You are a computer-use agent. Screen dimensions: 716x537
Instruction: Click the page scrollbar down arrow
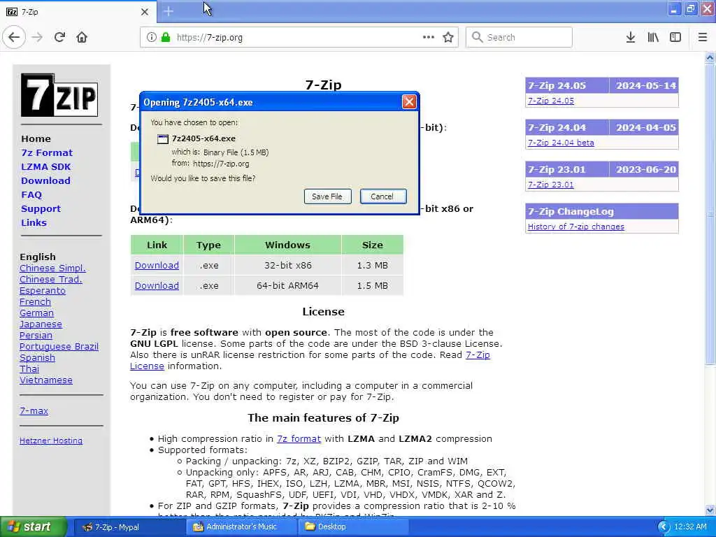click(710, 510)
